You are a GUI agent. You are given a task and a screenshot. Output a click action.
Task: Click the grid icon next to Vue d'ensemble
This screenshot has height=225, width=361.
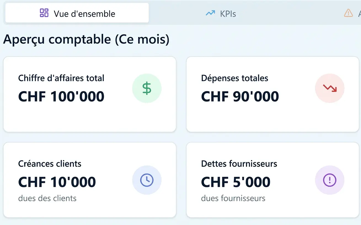44,13
